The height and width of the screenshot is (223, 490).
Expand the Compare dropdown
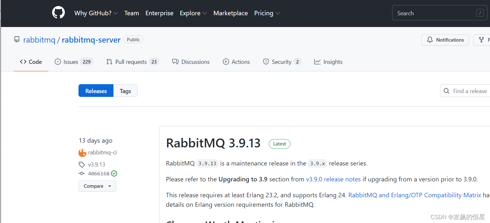point(97,186)
